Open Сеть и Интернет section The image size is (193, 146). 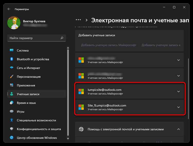pyautogui.click(x=37, y=68)
